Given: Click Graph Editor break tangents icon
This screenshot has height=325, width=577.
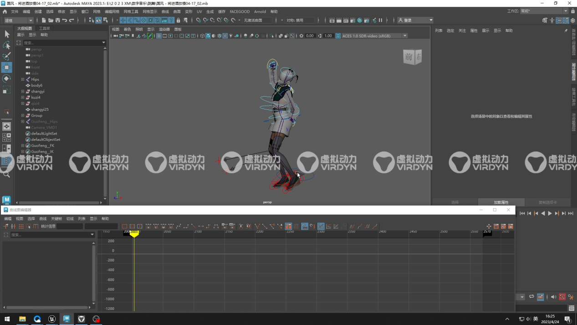Looking at the screenshot, I should point(257,226).
